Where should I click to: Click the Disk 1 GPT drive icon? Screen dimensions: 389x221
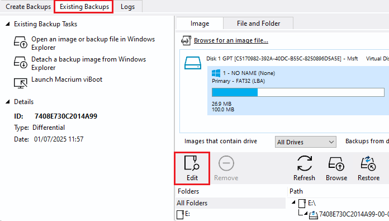(193, 63)
